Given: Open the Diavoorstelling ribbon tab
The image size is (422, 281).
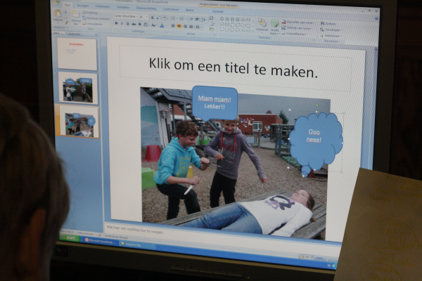Looking at the screenshot, I should click(x=146, y=8).
